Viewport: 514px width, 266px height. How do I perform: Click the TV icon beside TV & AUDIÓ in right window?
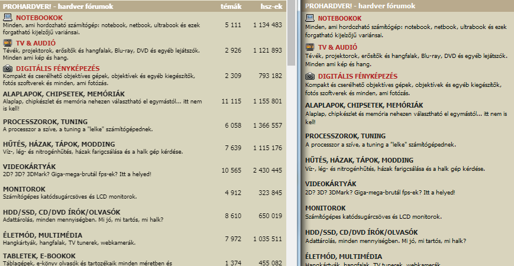[x=310, y=47]
